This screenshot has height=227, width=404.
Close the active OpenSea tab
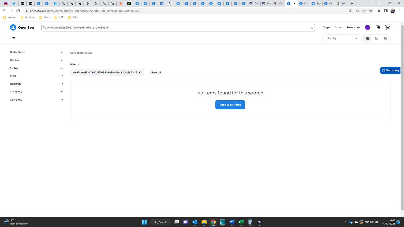point(295,3)
